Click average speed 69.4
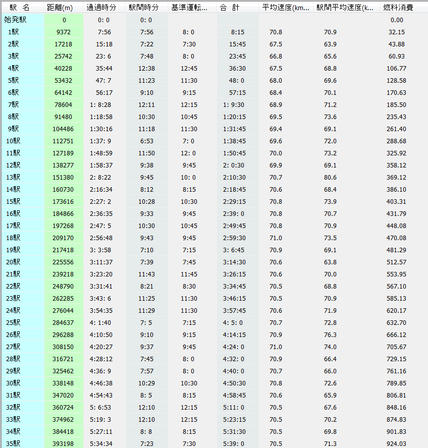Screen dimensions: 428x448 tap(276, 129)
